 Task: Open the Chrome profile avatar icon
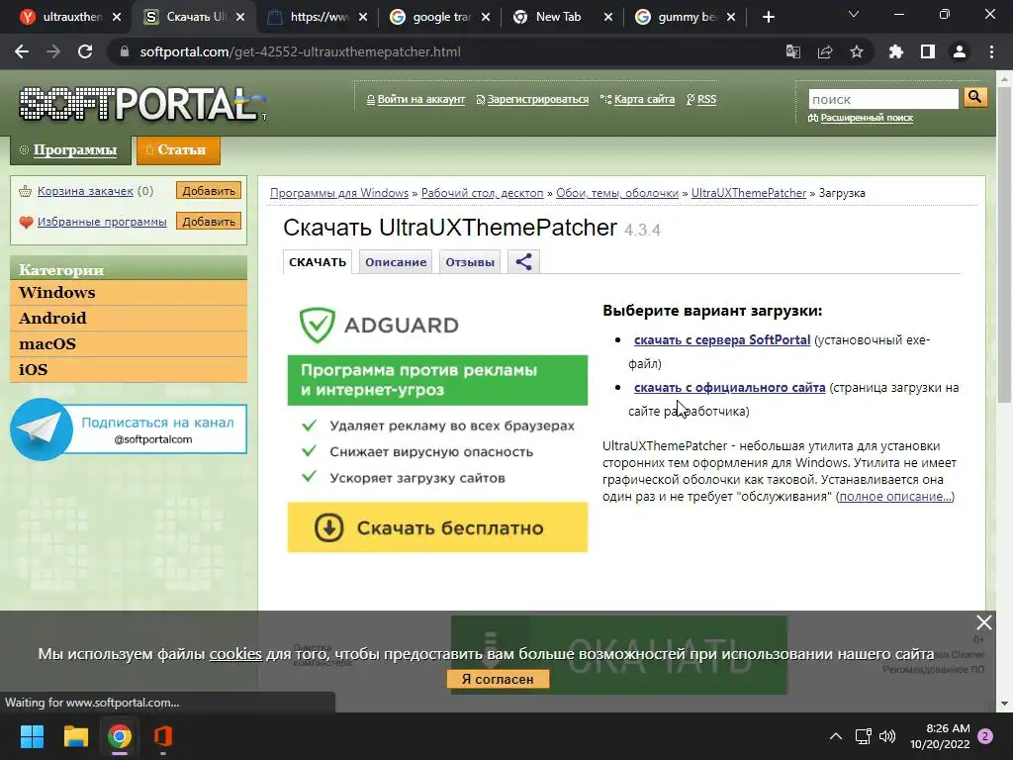coord(959,51)
